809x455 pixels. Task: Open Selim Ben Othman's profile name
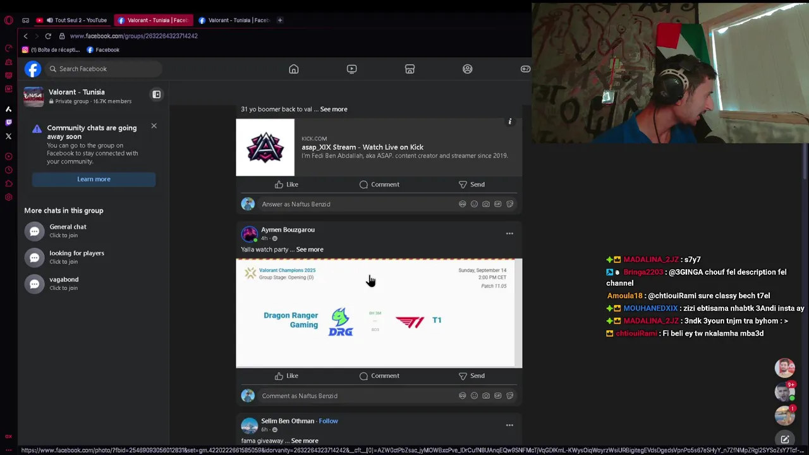tap(288, 422)
